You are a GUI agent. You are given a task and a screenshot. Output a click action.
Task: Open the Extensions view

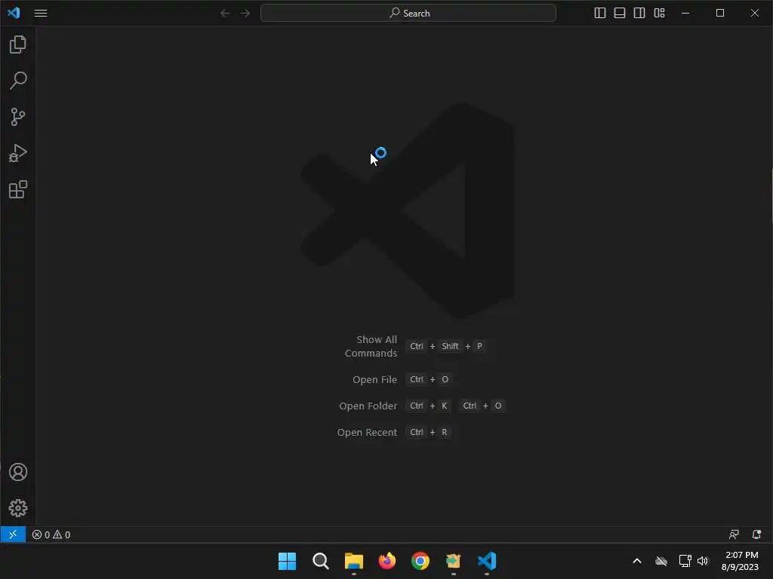pyautogui.click(x=18, y=189)
